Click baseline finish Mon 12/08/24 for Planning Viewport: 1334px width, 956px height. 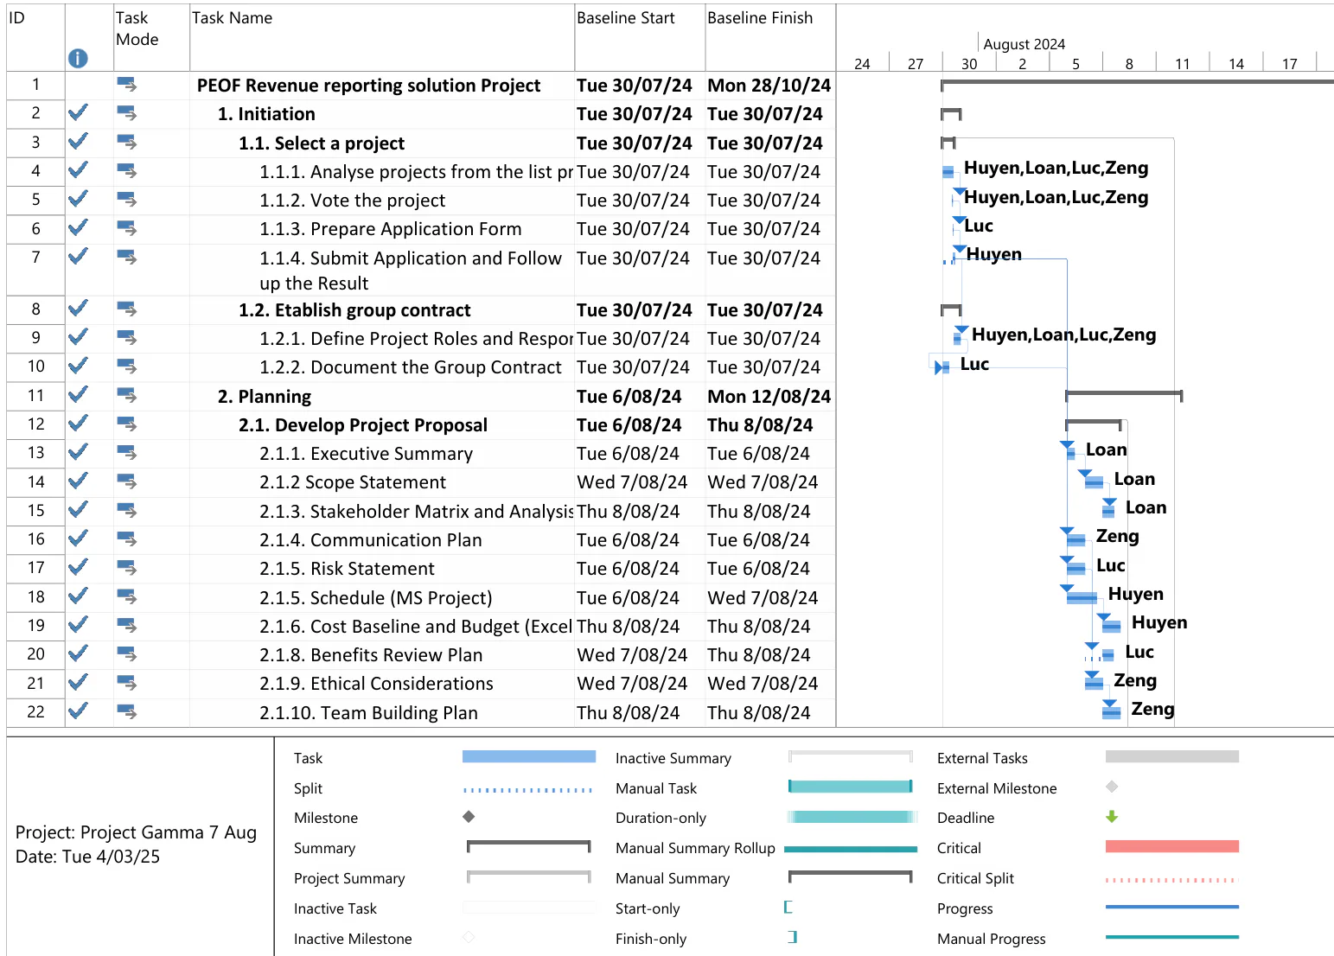point(769,397)
